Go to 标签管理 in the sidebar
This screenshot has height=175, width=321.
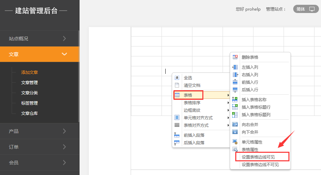click(x=29, y=103)
